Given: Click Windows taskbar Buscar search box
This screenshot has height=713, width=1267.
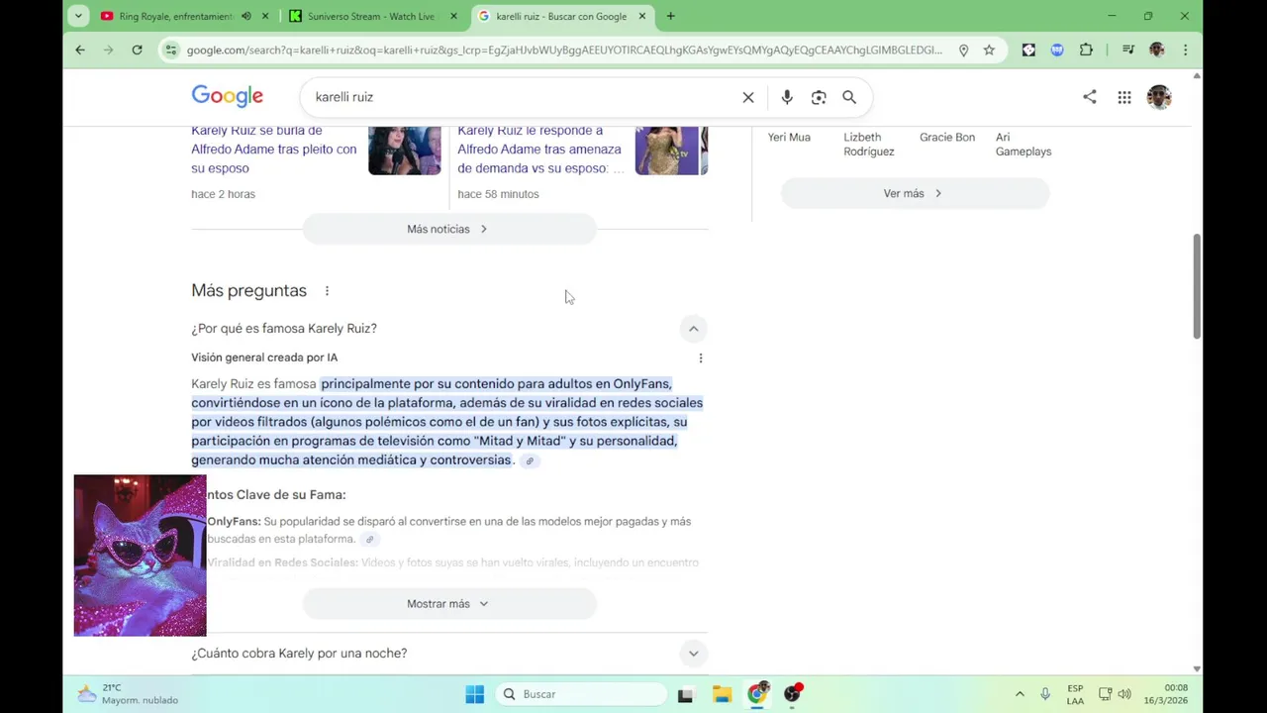Looking at the screenshot, I should (x=581, y=694).
